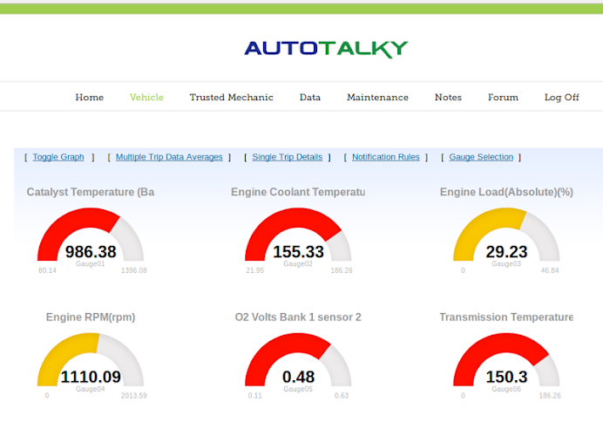Click Log Off to sign out
Viewport: 603px width, 436px height.
tap(561, 98)
